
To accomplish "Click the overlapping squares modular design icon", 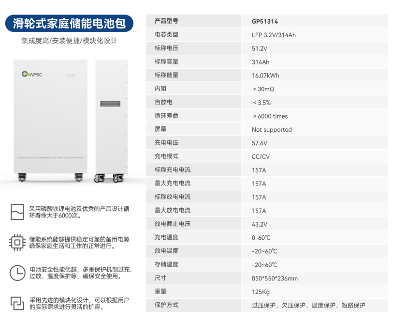I will [x=17, y=303].
